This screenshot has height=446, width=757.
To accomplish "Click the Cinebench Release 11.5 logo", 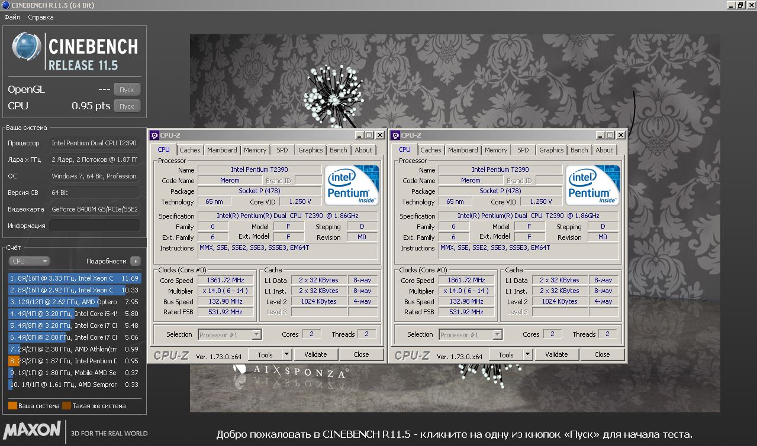I will coord(75,52).
